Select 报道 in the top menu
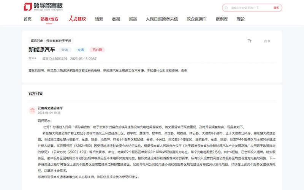 click(133, 19)
